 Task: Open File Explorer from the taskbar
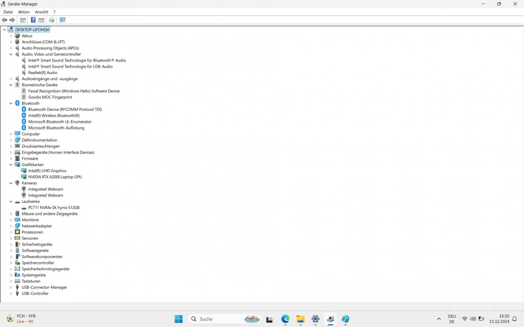(x=300, y=319)
